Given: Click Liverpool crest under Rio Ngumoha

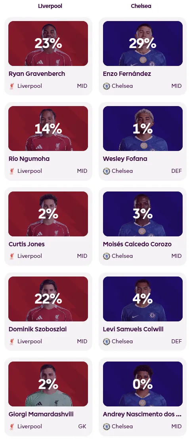Looking at the screenshot, I should (x=12, y=171).
